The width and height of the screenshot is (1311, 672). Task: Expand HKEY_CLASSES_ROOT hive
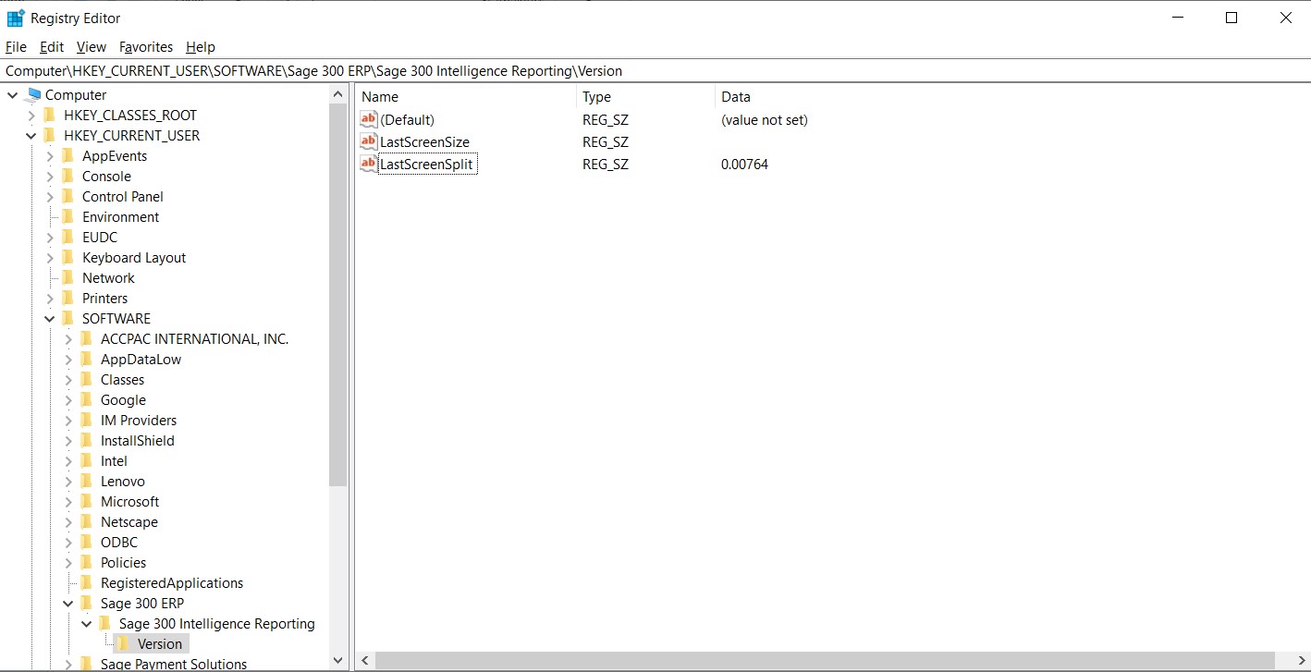(31, 116)
